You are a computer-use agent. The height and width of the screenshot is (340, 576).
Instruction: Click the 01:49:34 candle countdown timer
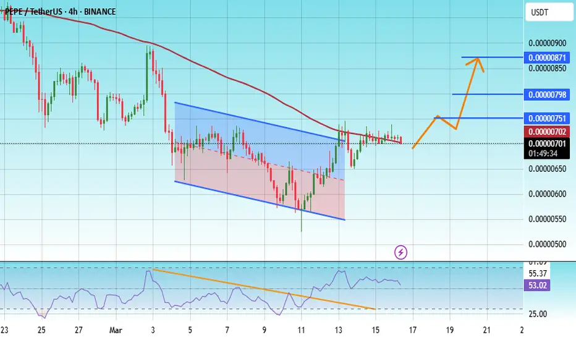point(543,154)
